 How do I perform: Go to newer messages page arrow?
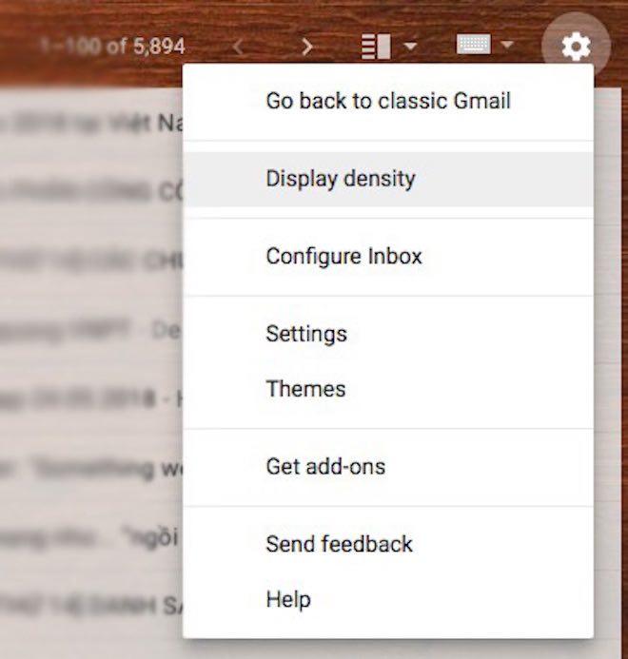[238, 47]
